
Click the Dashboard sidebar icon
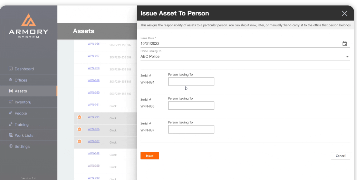tap(11, 69)
